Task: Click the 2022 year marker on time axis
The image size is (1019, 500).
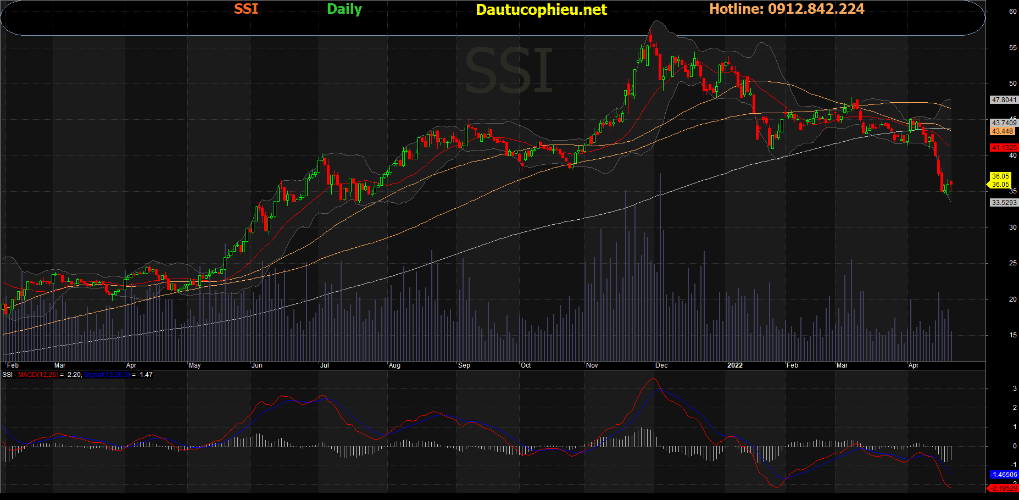Action: 734,365
